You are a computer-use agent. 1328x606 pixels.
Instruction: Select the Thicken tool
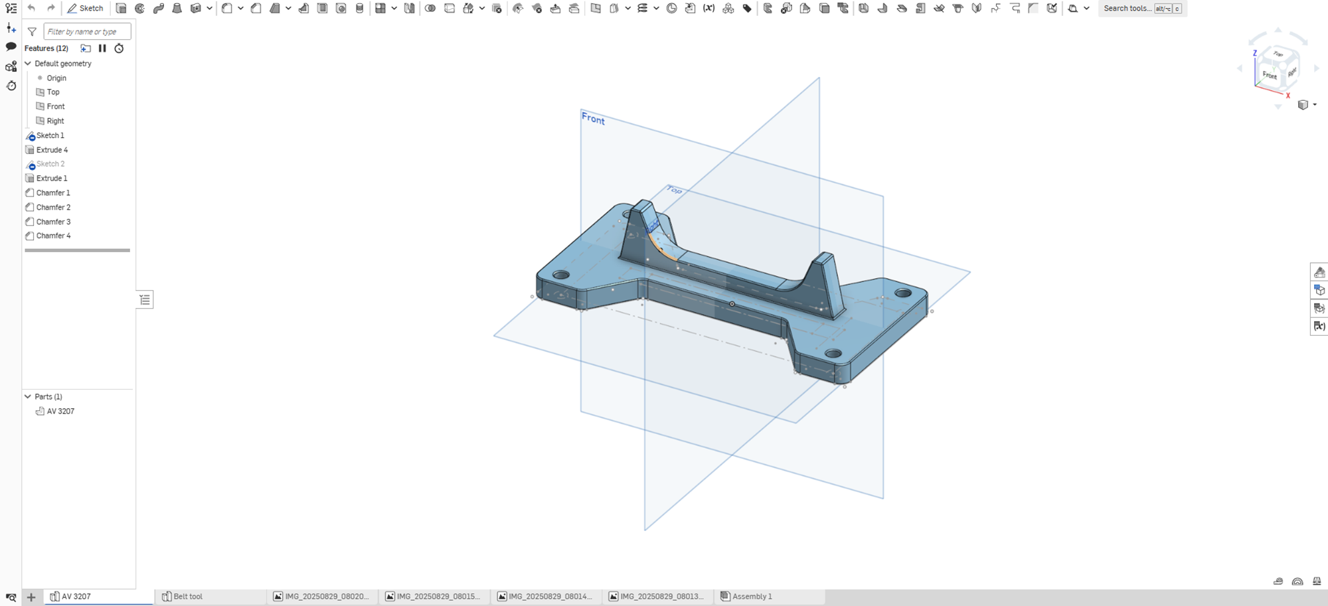(x=196, y=9)
